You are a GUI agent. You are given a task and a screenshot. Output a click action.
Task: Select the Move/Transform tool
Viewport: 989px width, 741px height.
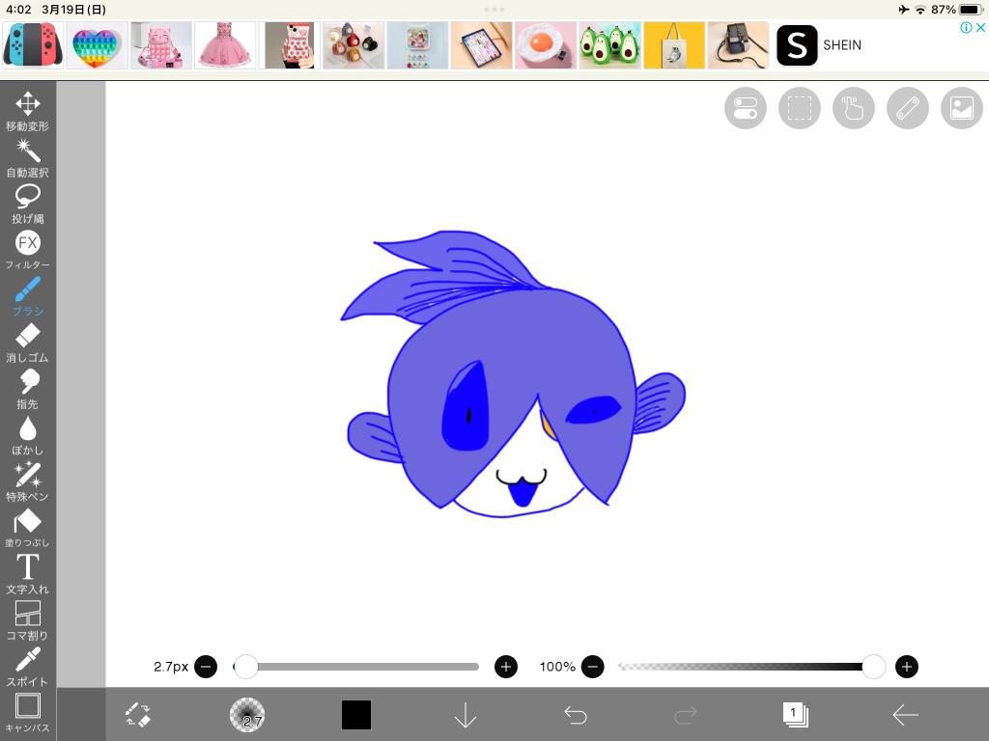point(28,111)
